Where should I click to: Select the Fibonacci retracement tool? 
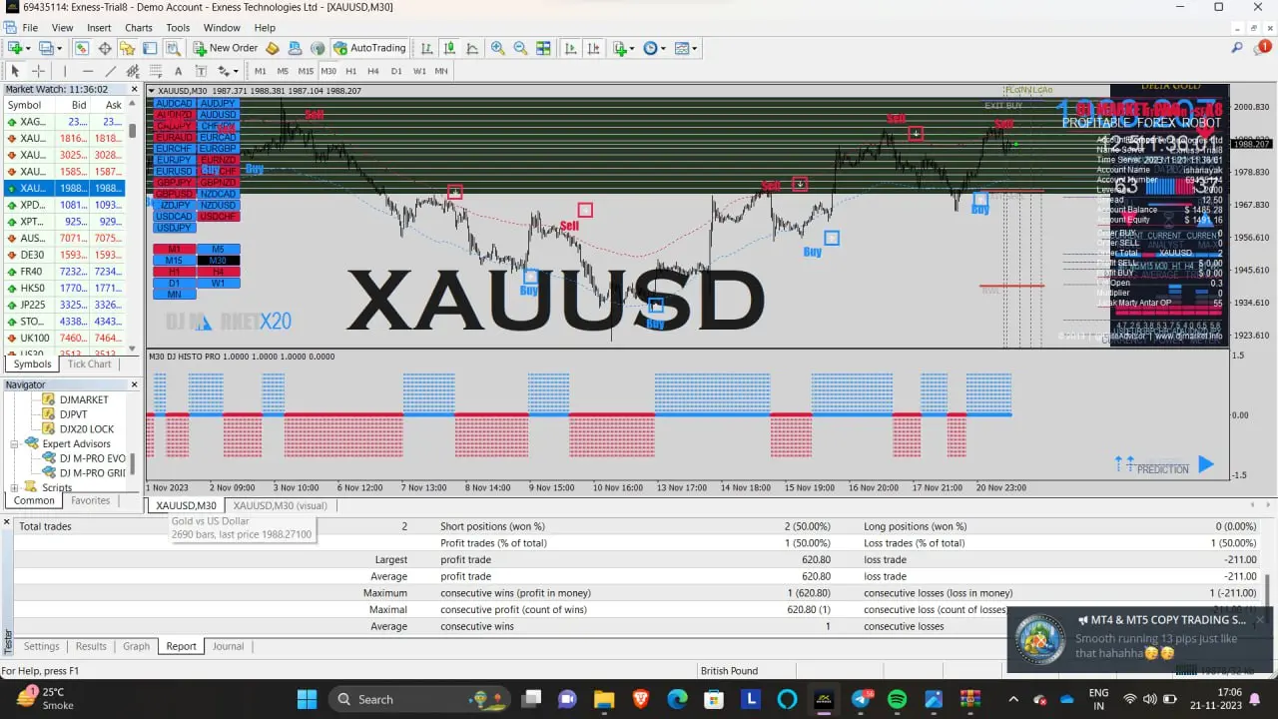(x=156, y=71)
